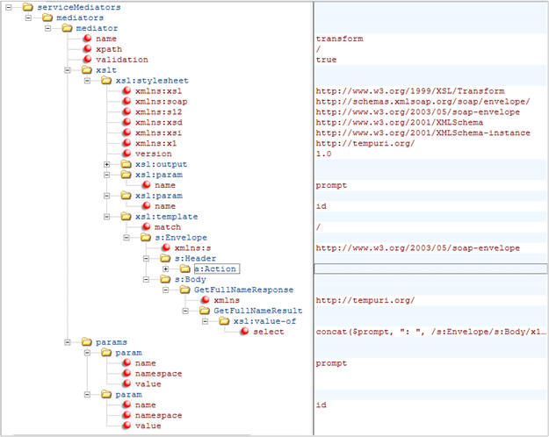Viewport: 549px width, 437px height.
Task: Select the mediator tree label
Action: pyautogui.click(x=97, y=28)
